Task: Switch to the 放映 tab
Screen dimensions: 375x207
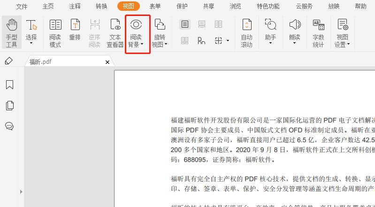Action: (x=334, y=7)
